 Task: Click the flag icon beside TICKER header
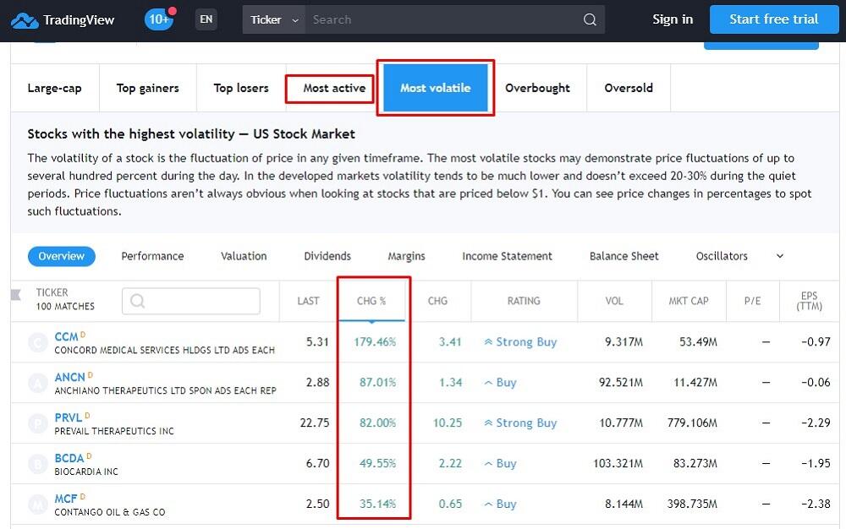[x=15, y=295]
